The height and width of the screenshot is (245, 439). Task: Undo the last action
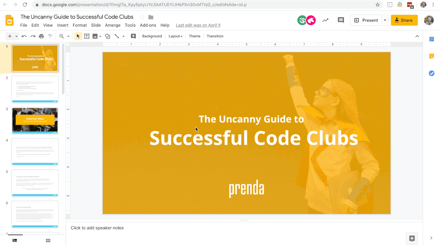pos(24,36)
